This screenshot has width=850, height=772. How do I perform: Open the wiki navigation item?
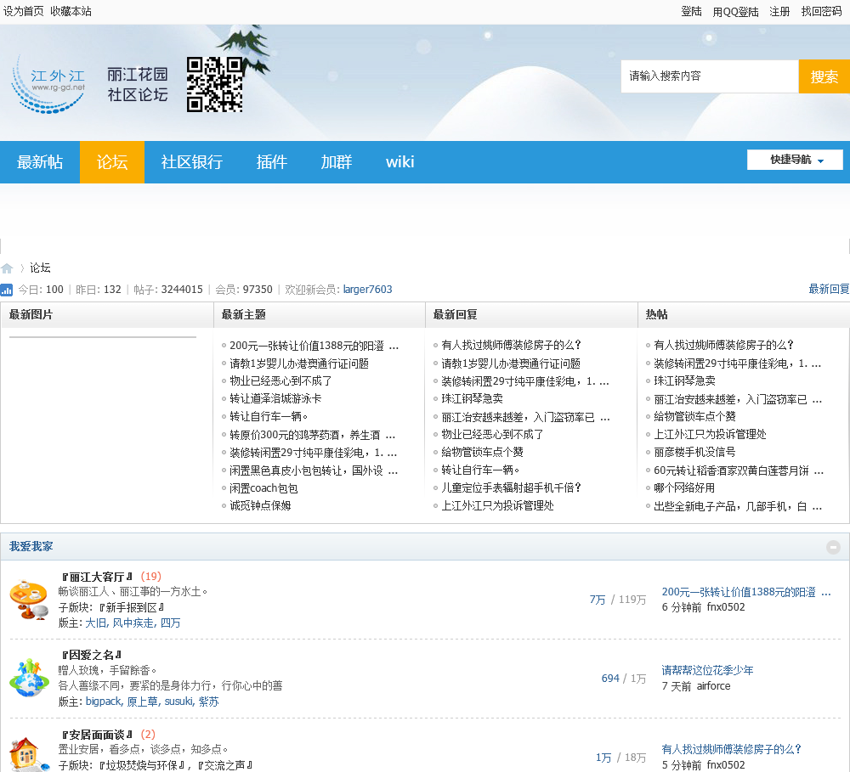point(399,162)
